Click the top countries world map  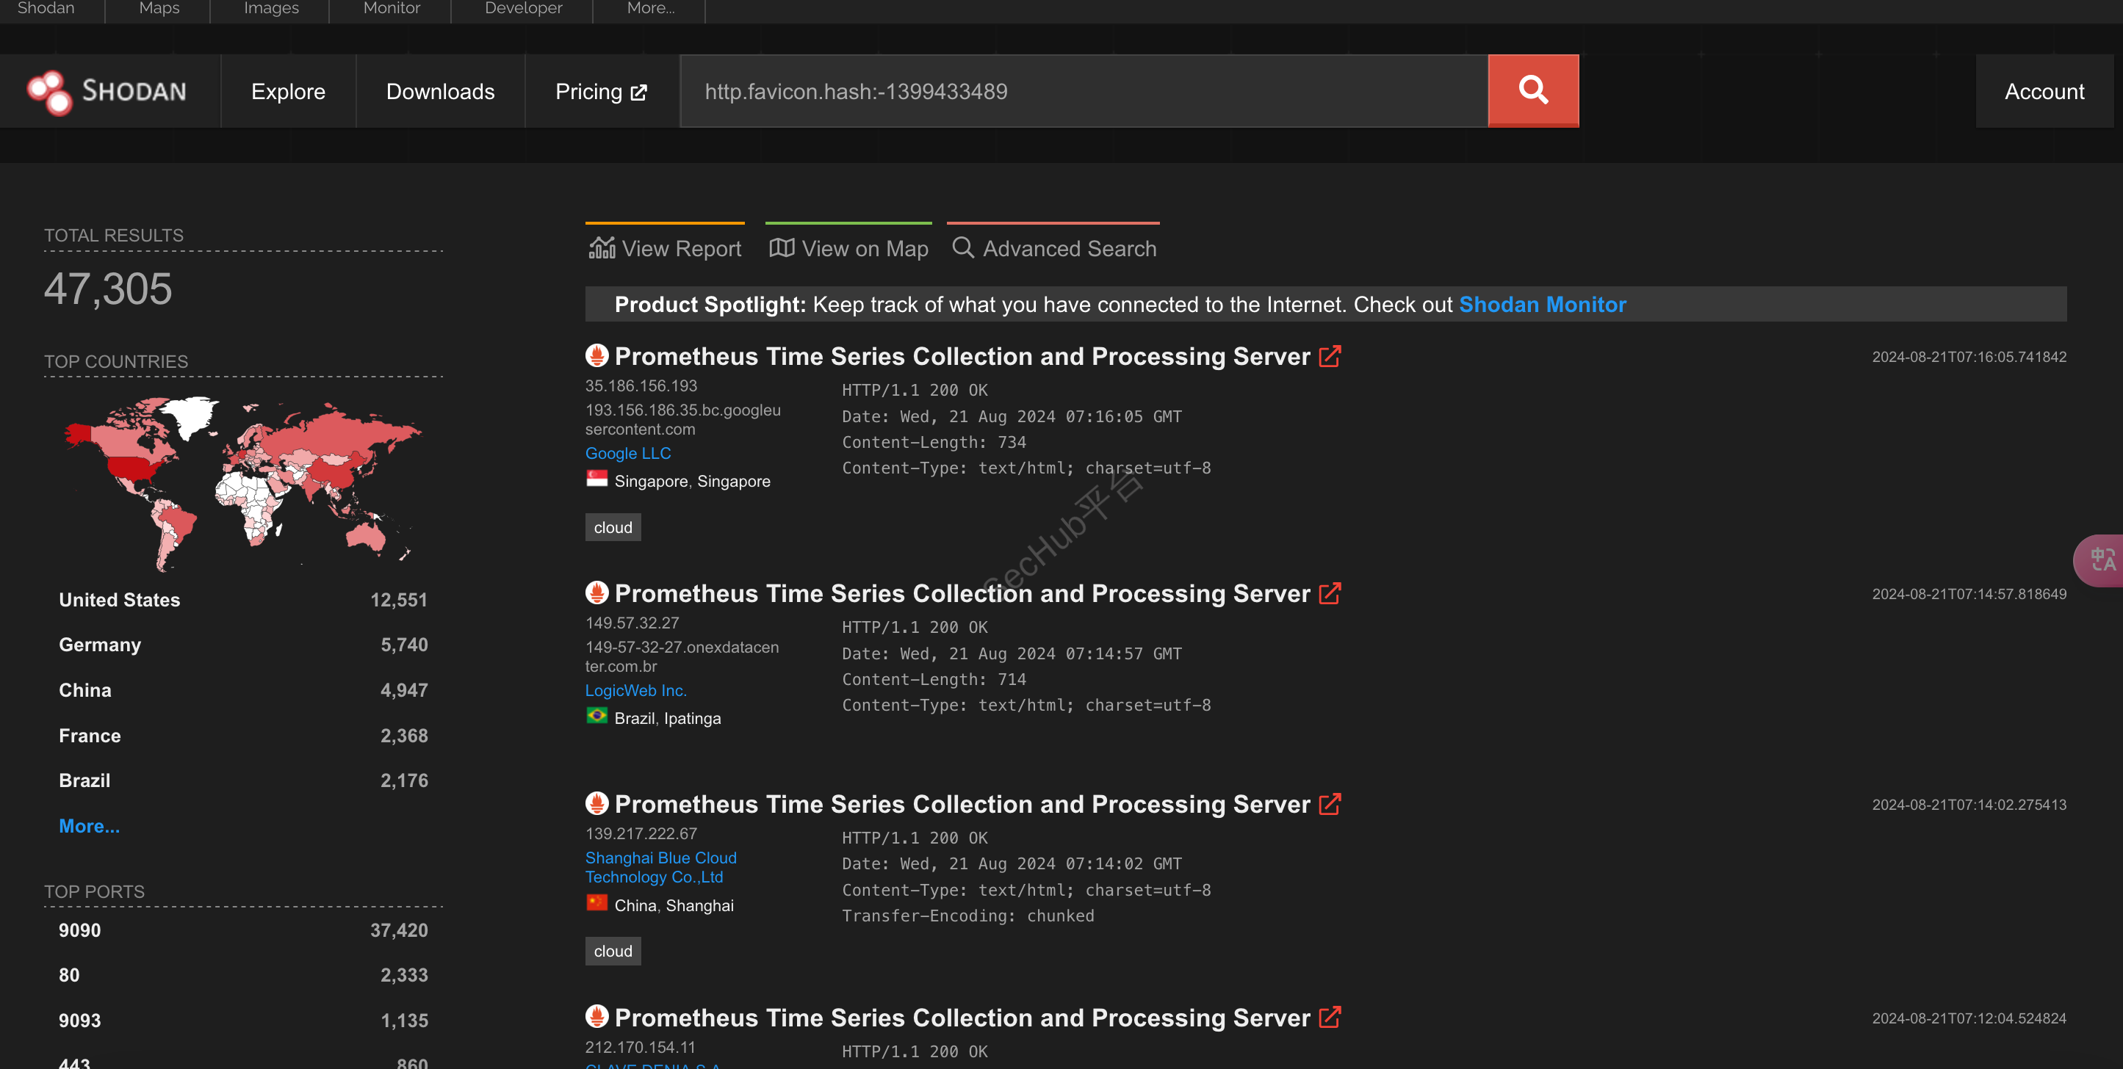click(243, 482)
